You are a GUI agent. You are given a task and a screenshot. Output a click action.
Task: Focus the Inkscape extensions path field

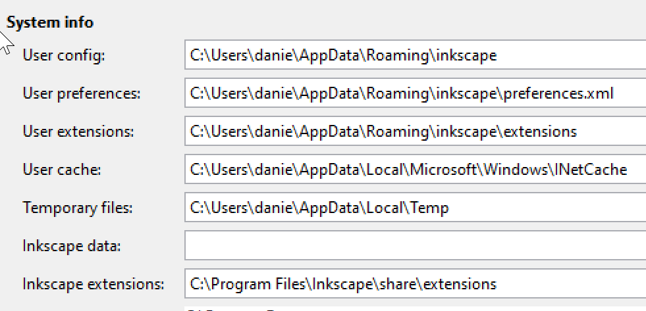416,284
